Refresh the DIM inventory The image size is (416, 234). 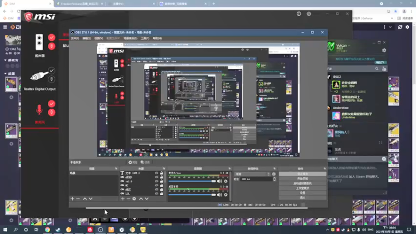tap(400, 27)
